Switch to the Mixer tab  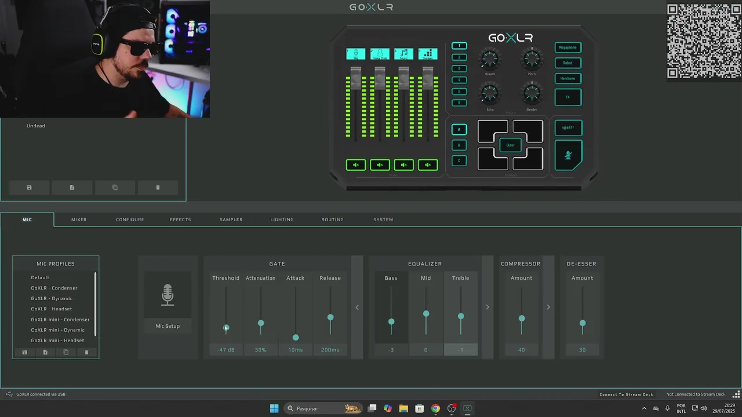tap(79, 220)
